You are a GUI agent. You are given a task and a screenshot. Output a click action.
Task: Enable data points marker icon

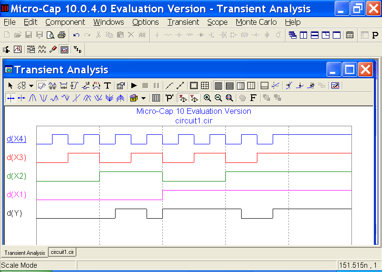(180, 86)
